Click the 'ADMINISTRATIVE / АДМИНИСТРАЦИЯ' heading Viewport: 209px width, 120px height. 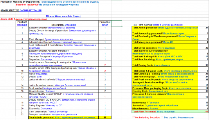[x=21, y=10]
